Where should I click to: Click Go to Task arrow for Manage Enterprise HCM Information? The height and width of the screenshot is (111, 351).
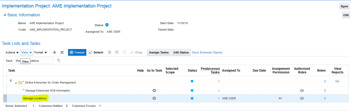pyautogui.click(x=154, y=91)
